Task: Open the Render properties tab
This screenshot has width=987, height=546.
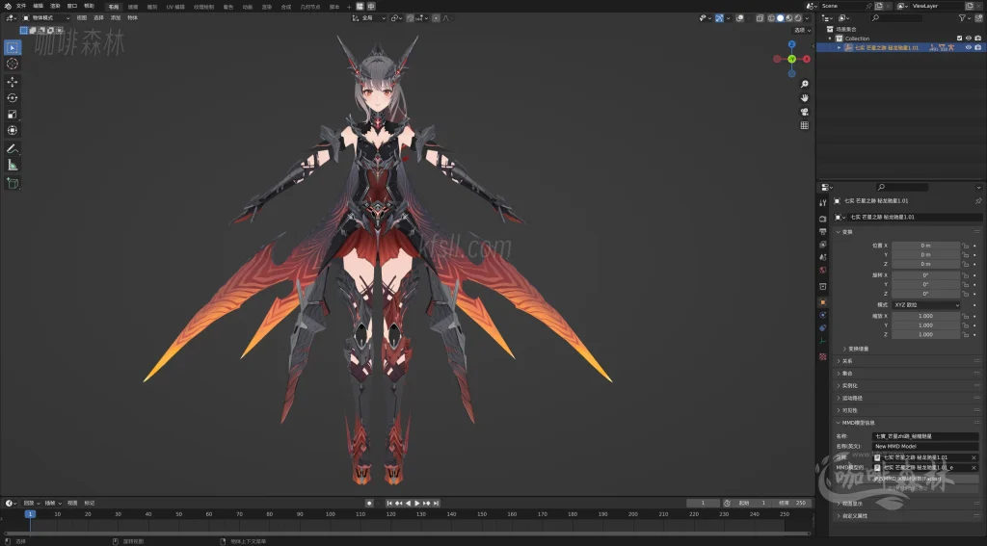Action: 822,219
